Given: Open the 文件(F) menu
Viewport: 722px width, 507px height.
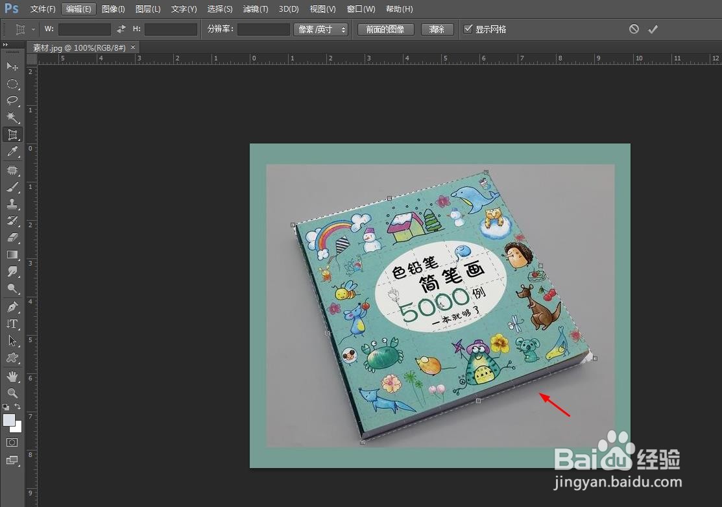Looking at the screenshot, I should point(42,8).
